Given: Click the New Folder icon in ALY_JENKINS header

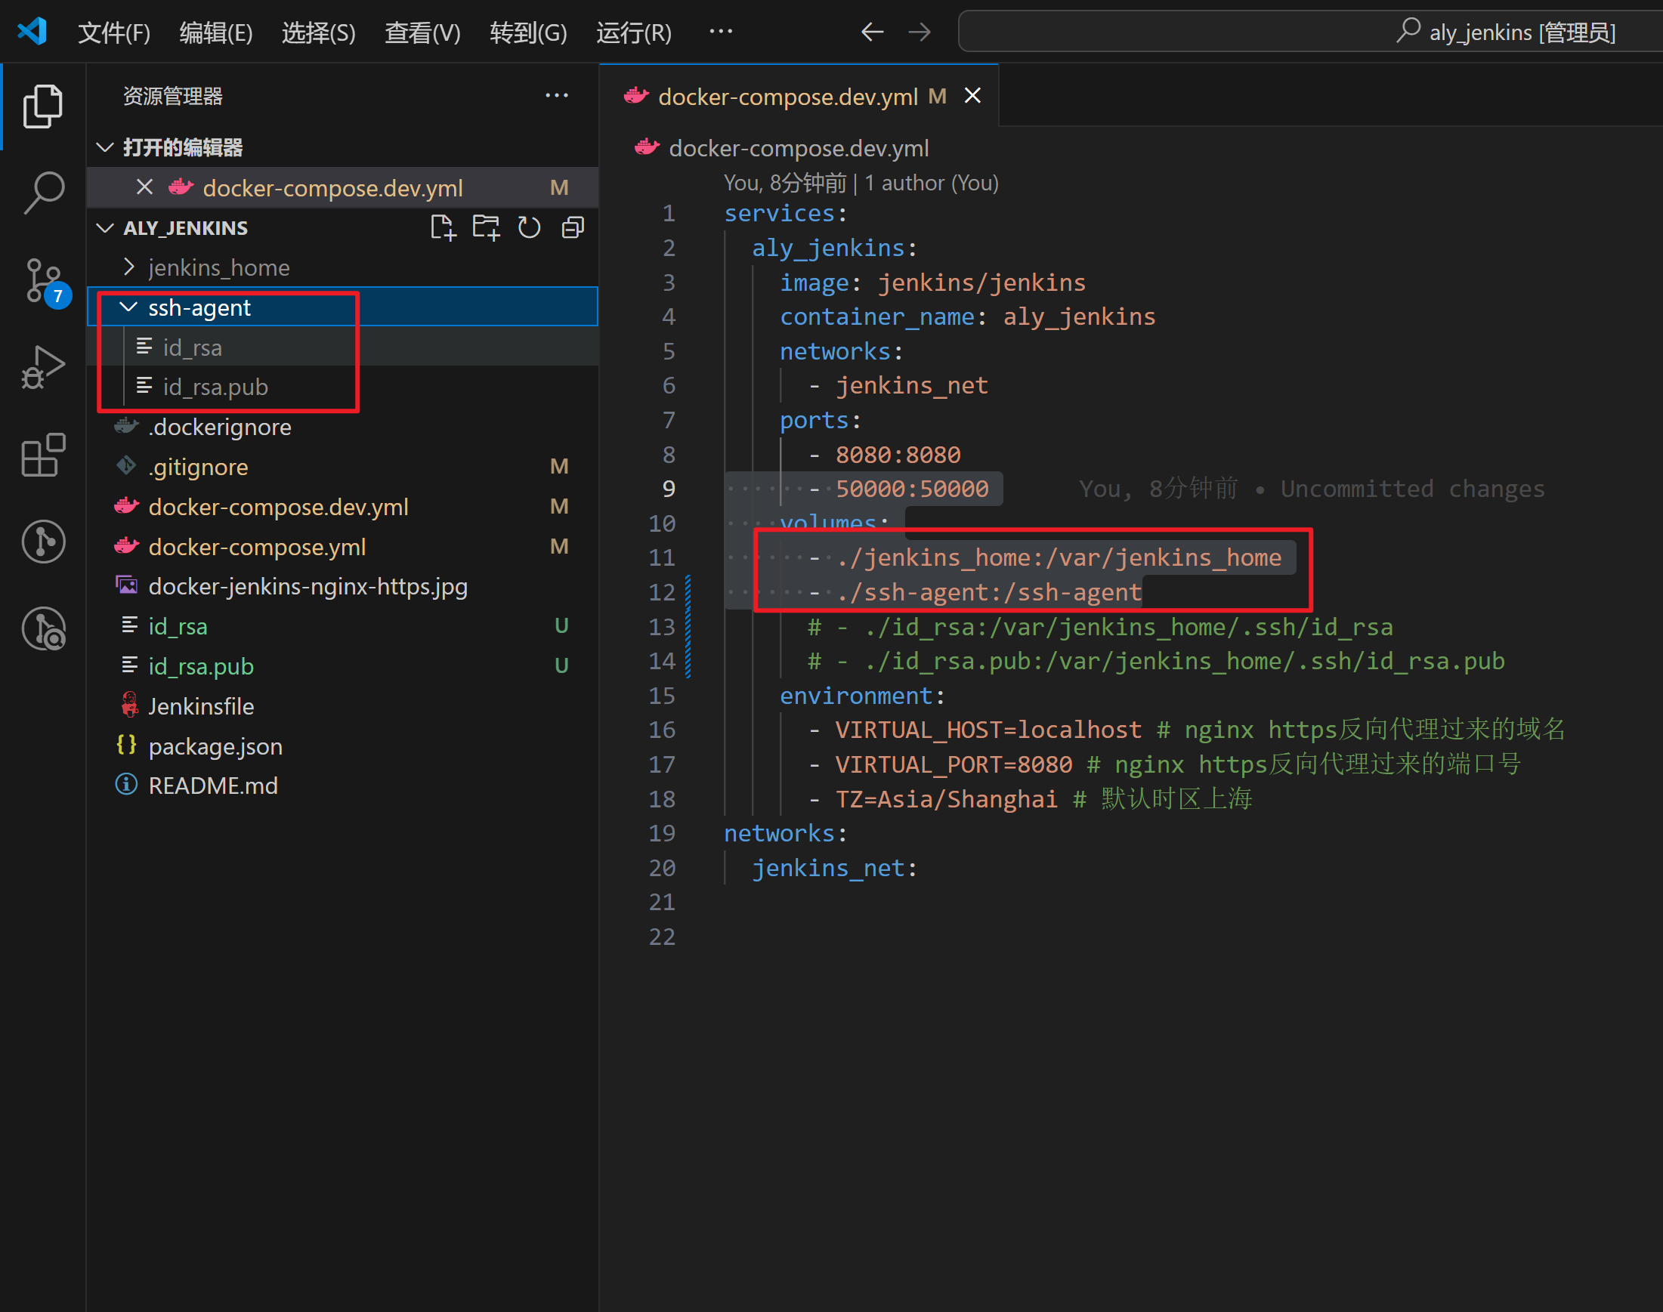Looking at the screenshot, I should [486, 228].
